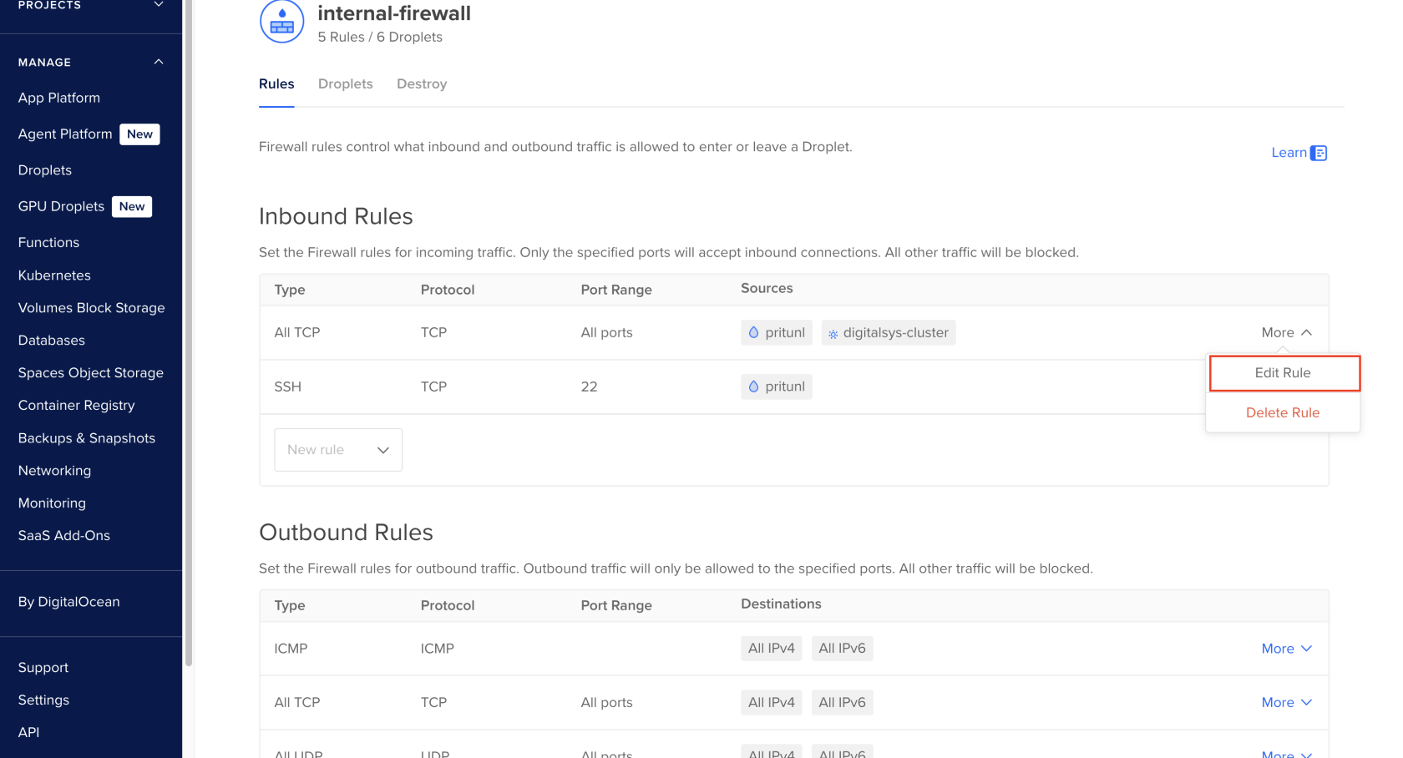This screenshot has width=1403, height=758.
Task: Switch to the Droplets tab
Action: (345, 83)
